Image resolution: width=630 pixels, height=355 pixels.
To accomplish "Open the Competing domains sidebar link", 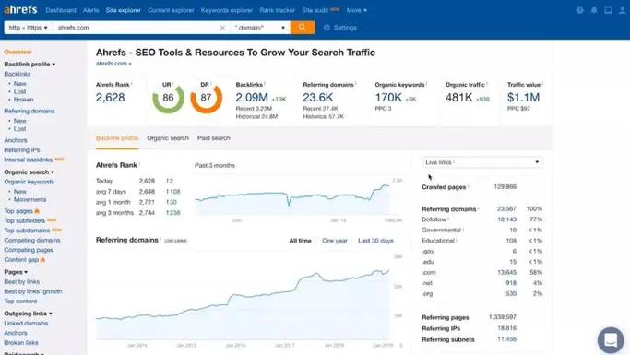I will pyautogui.click(x=32, y=240).
